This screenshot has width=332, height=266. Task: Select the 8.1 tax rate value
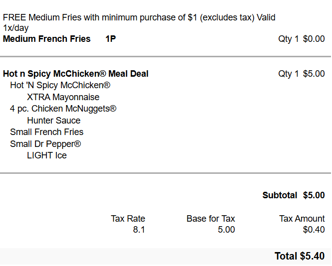[x=139, y=230]
